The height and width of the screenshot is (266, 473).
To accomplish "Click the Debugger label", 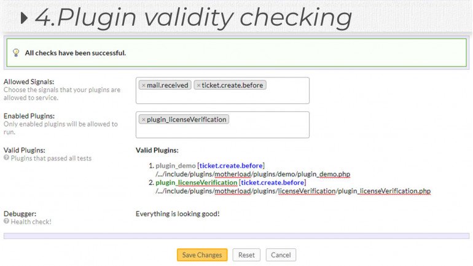I will tap(20, 214).
